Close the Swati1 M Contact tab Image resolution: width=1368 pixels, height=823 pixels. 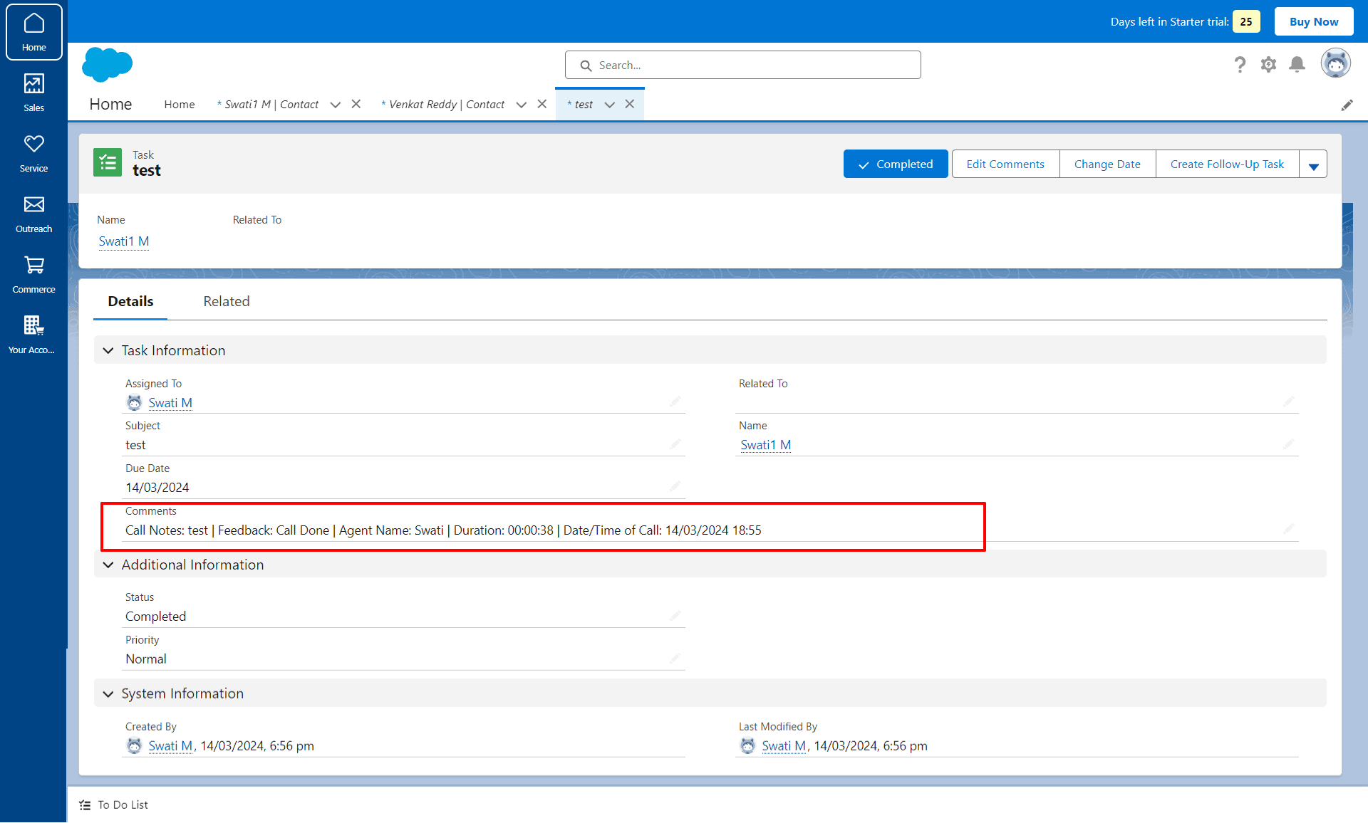click(356, 104)
